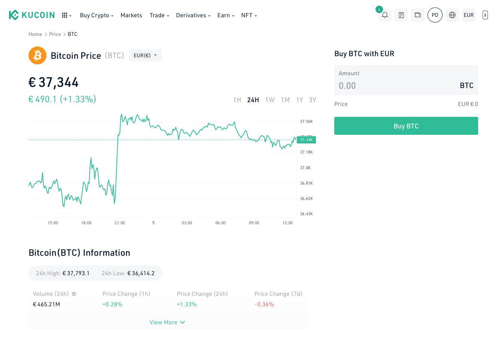
Task: Open the orders document icon
Action: click(x=401, y=15)
